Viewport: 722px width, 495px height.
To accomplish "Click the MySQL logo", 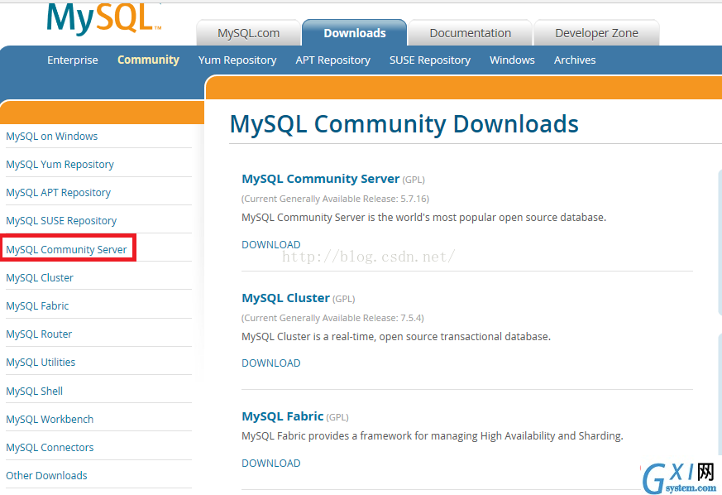I will click(x=104, y=18).
